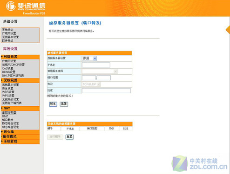Open the 无线高级设置 page
This screenshot has height=174, width=230.
click(x=10, y=99)
